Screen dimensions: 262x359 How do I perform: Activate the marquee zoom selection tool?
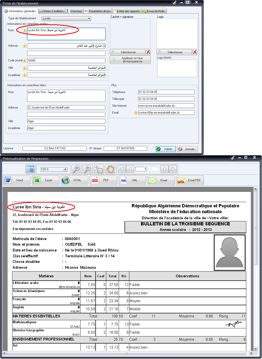pos(99,169)
